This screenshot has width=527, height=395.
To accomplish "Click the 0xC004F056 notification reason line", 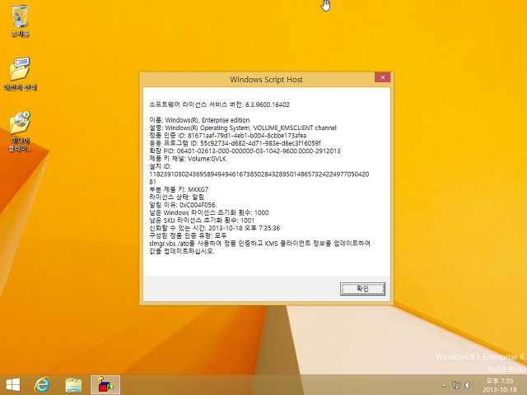I will (x=183, y=205).
